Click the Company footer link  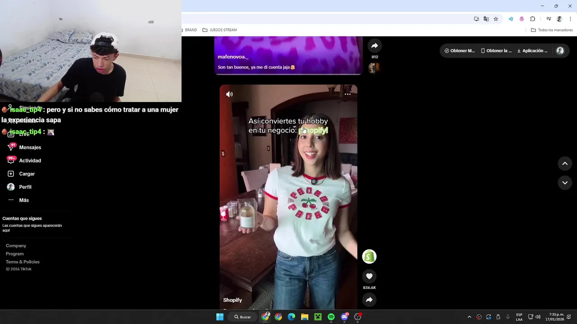coord(16,246)
